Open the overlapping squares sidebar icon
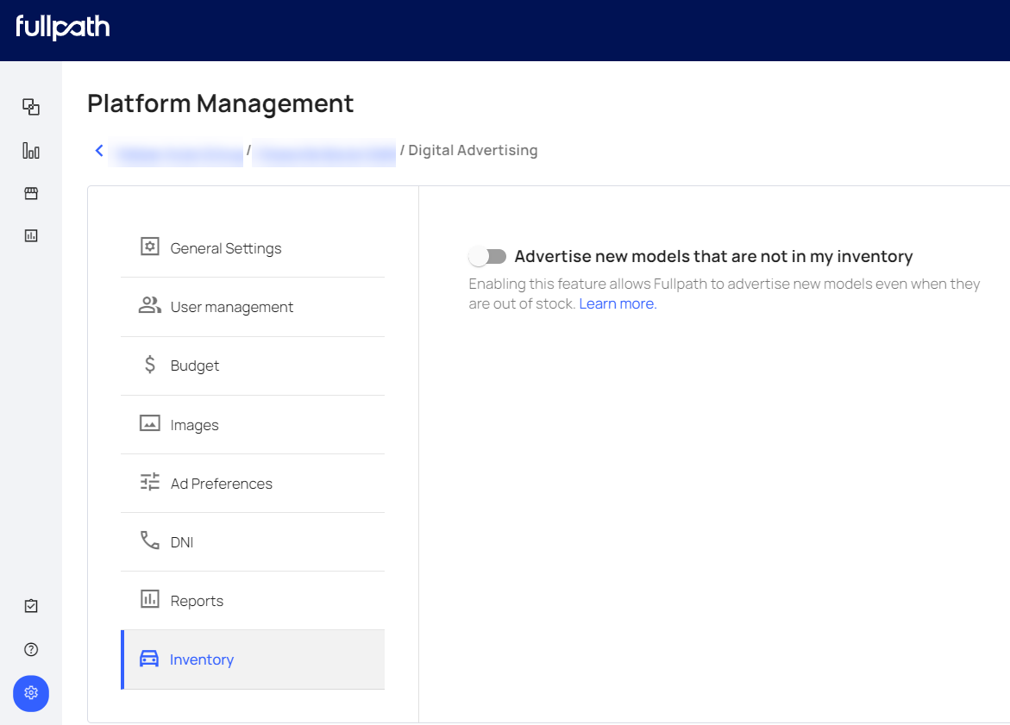This screenshot has height=725, width=1010. coord(31,107)
